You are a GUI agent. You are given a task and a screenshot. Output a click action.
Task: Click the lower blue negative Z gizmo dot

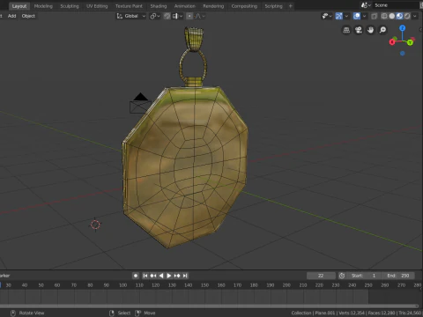(403, 54)
